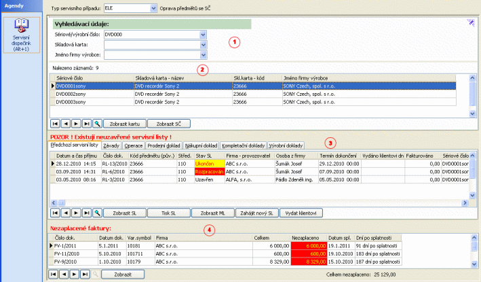The height and width of the screenshot is (282, 481).
Task: Click the search magnifier beside Zobrazit kartu
Action: pyautogui.click(x=96, y=124)
